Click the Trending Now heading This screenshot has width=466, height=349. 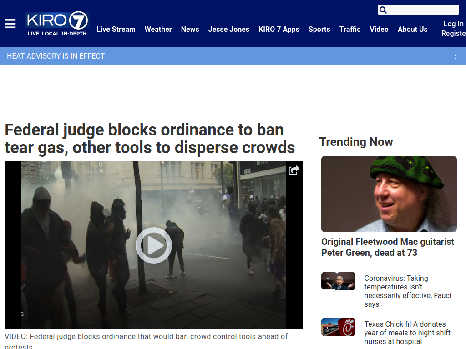pos(356,142)
